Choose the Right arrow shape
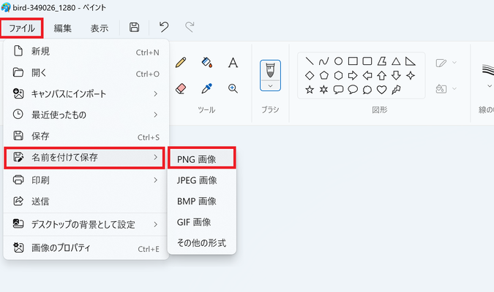Viewport: 494px width, 292px height. click(353, 75)
